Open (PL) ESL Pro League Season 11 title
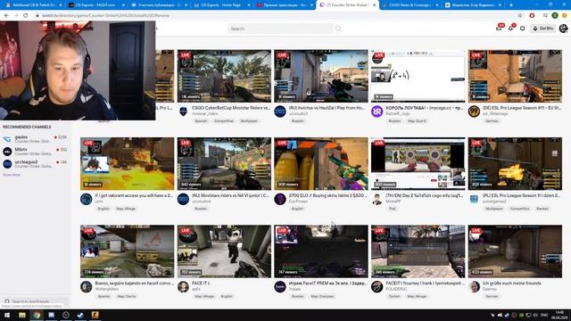This screenshot has height=321, width=571. tap(521, 195)
